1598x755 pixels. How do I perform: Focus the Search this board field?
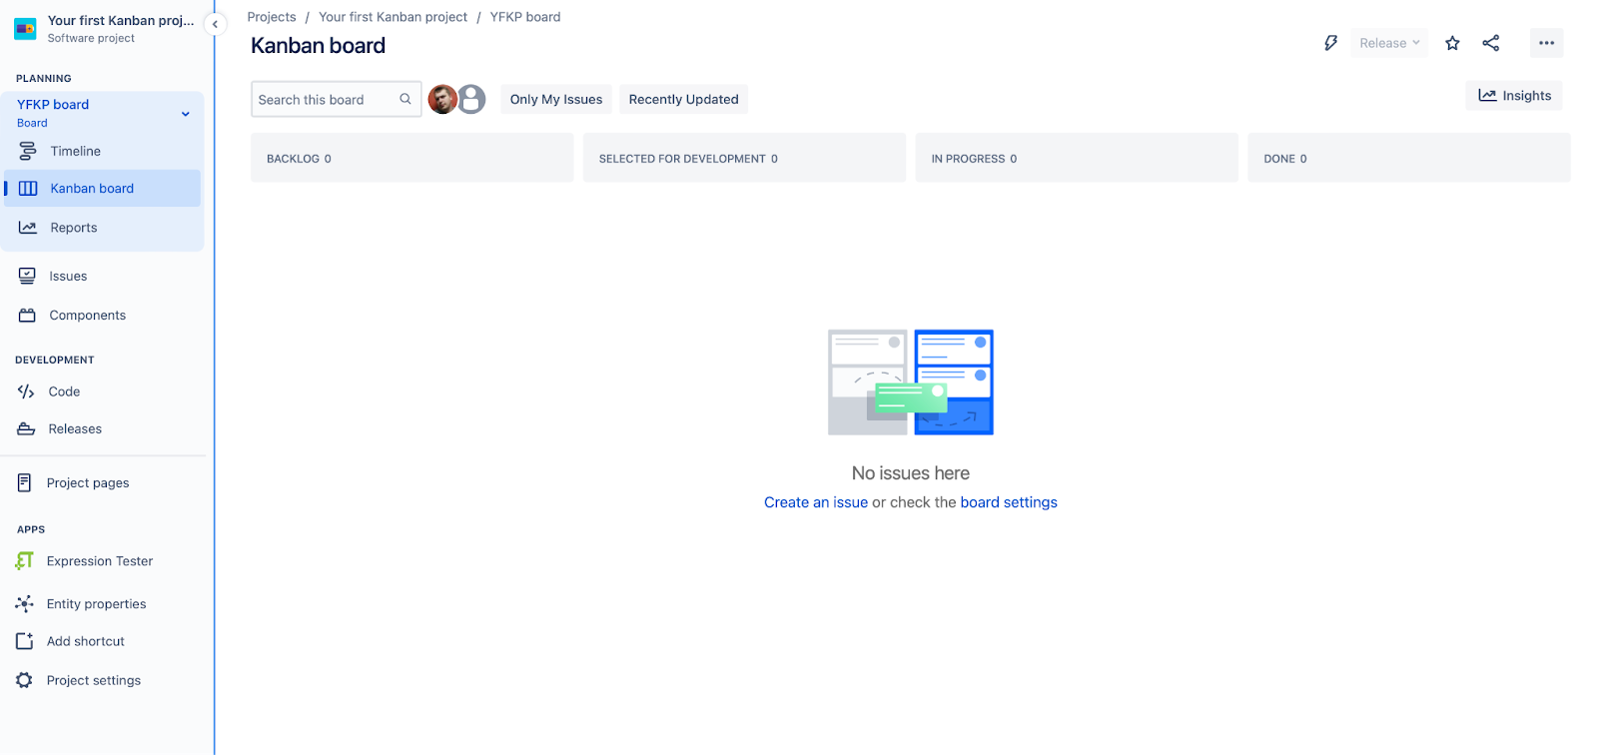pyautogui.click(x=337, y=99)
